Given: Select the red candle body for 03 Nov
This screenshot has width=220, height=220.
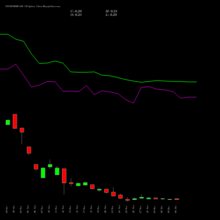Looking at the screenshot, I should tap(22, 130).
